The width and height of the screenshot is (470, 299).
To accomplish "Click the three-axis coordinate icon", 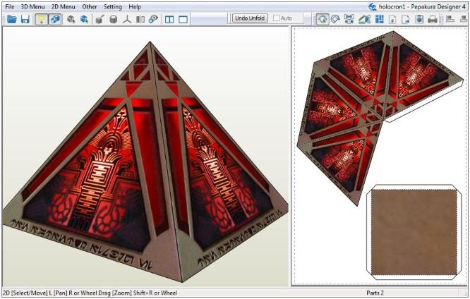I will 127,19.
